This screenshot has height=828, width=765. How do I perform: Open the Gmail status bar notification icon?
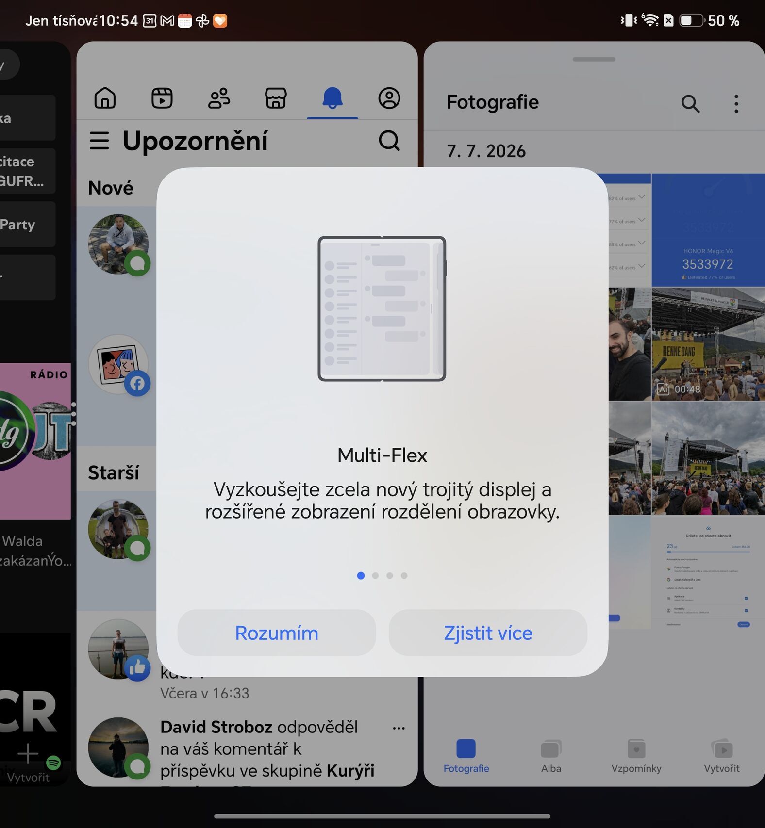click(167, 20)
